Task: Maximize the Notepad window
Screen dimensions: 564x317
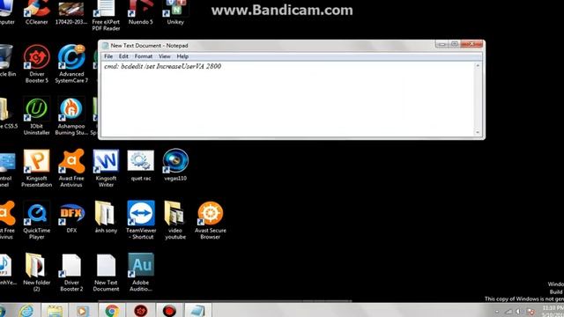Action: coord(455,44)
